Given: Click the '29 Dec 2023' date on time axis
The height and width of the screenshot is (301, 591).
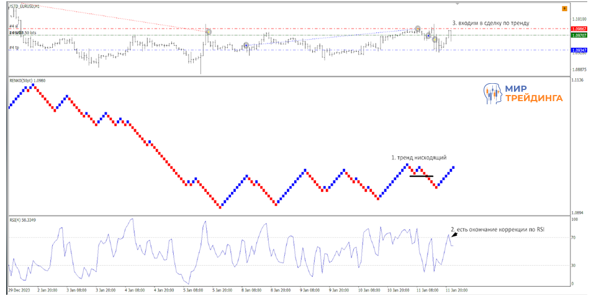Looking at the screenshot, I should point(19,290).
